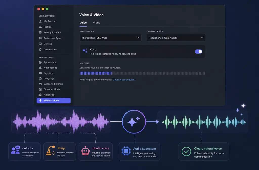
Task: Click the orange Krisp robot-arm icon
Action: click(x=50, y=150)
